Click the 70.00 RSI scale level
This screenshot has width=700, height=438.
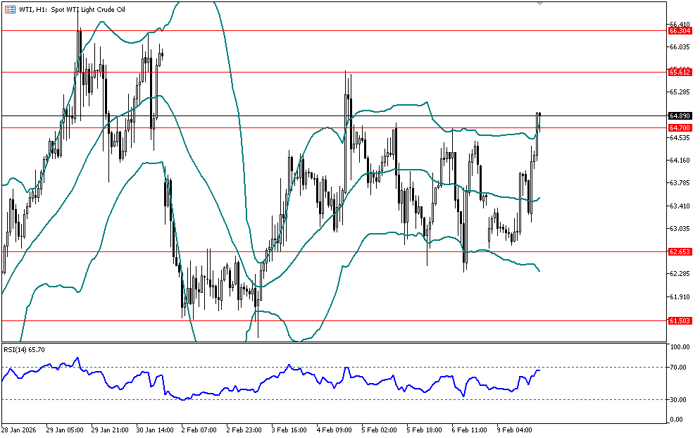tap(680, 368)
